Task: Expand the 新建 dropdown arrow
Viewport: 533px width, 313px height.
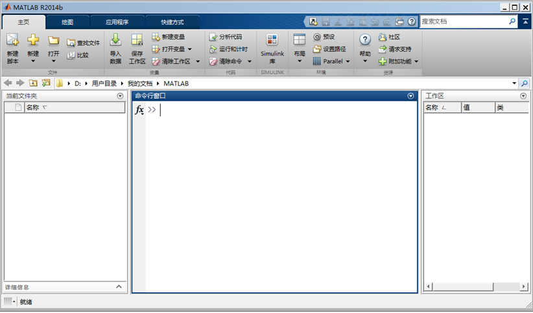Action: click(33, 61)
